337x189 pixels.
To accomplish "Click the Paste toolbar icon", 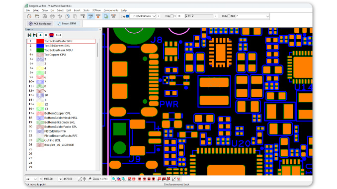I will click(75, 16).
